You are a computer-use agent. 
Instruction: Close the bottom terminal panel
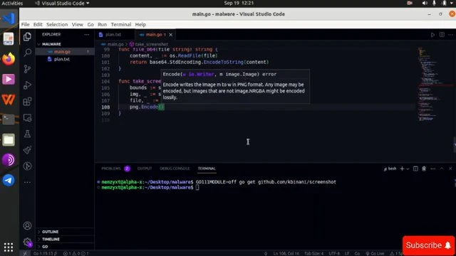[450, 169]
